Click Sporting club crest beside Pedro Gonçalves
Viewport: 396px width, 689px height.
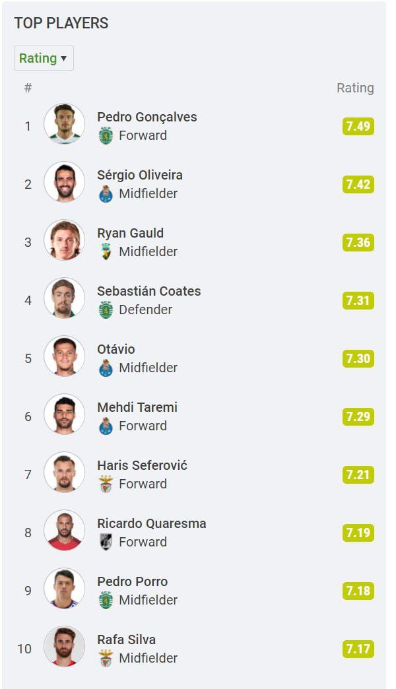coord(106,136)
